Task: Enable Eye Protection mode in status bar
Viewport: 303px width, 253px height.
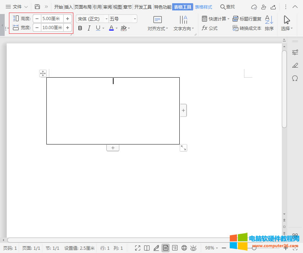Action: (x=193, y=248)
